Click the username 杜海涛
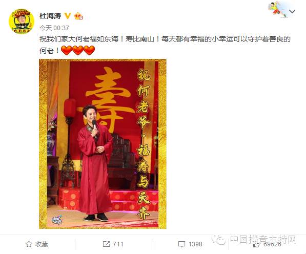 coord(50,16)
